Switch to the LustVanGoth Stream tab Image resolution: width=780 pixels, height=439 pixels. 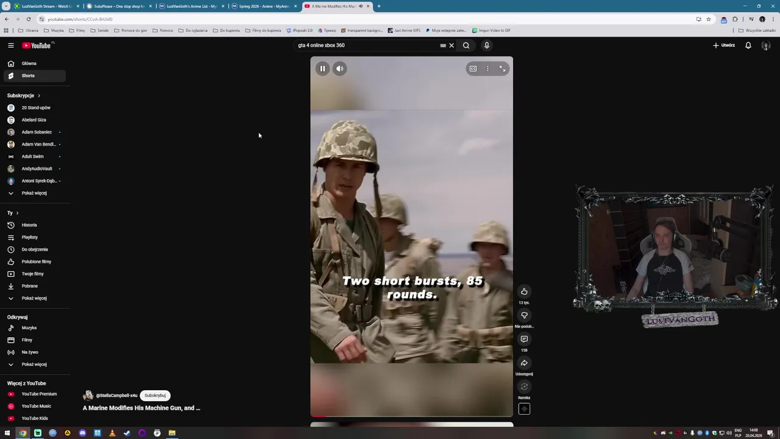46,6
